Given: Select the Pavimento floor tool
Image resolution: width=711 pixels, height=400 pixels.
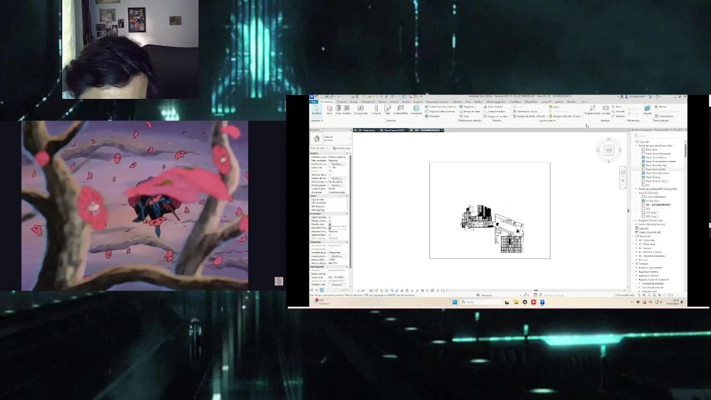Looking at the screenshot, I should point(416,109).
